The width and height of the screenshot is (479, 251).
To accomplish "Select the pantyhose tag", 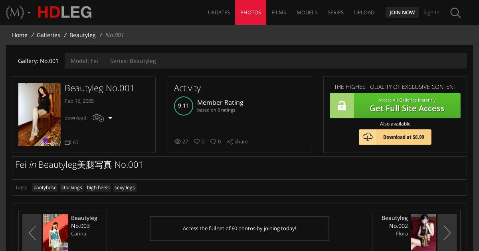I will pos(45,188).
